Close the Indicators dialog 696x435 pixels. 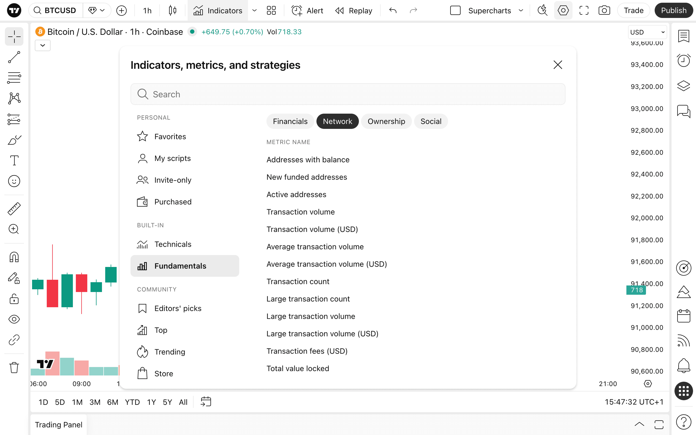[558, 65]
